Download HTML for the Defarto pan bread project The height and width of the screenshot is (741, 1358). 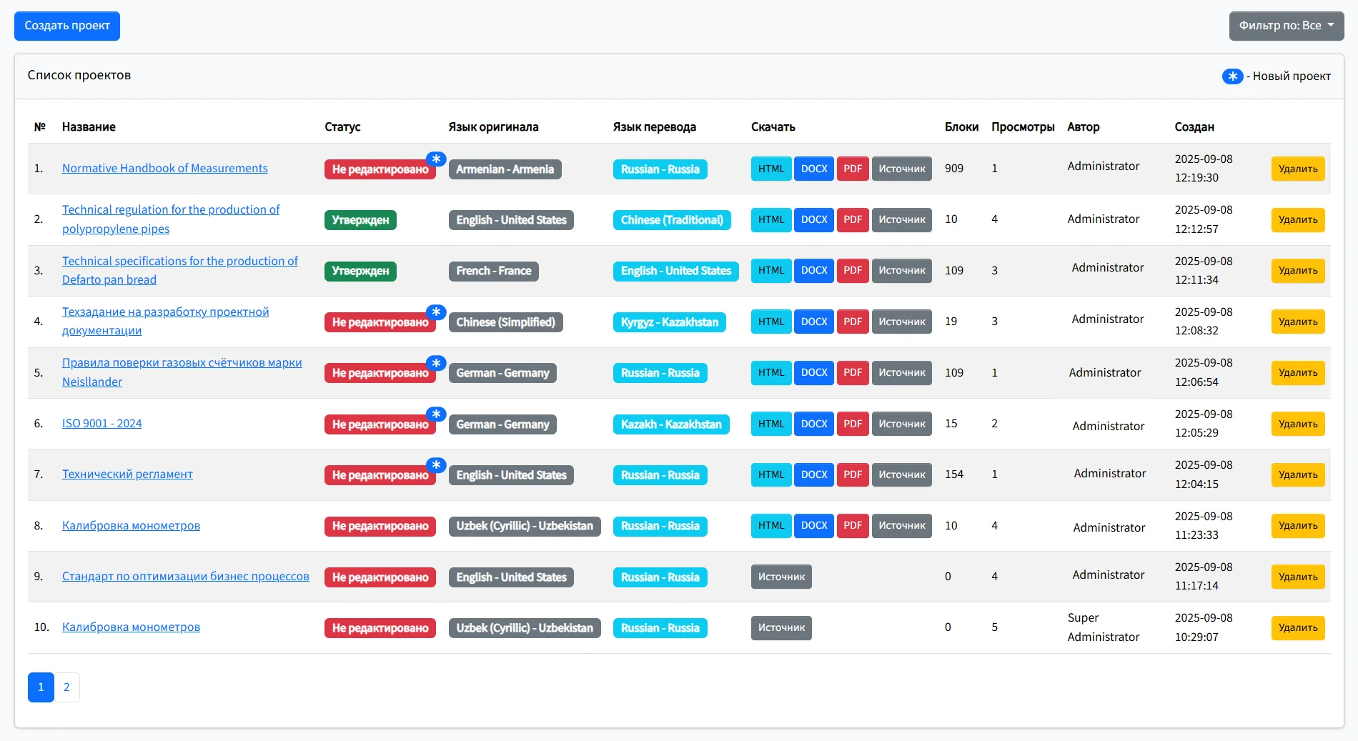(770, 271)
